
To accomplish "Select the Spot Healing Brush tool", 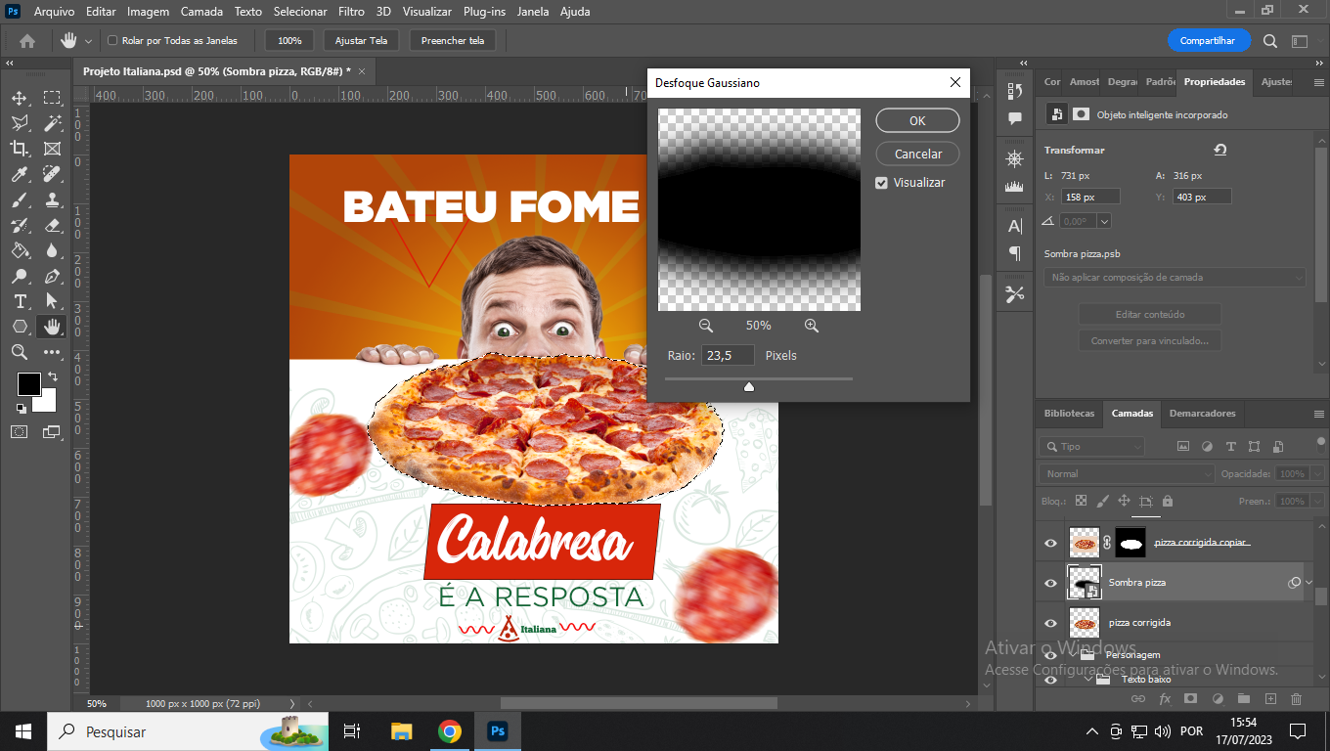I will (x=52, y=174).
